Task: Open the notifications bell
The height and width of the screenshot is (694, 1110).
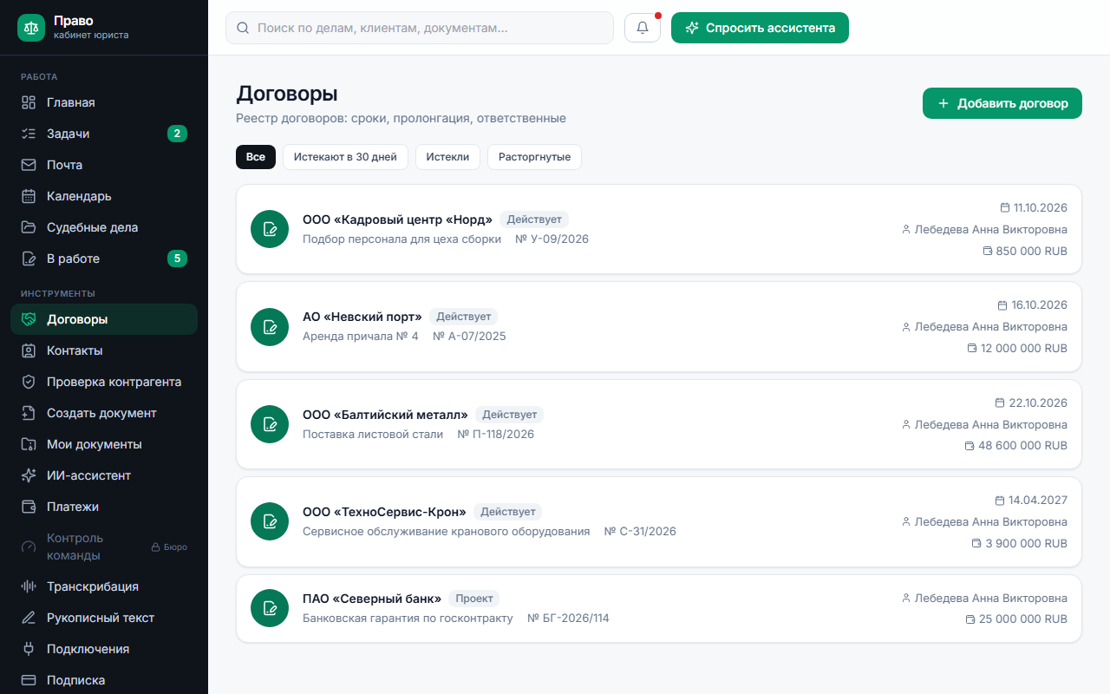Action: click(643, 28)
